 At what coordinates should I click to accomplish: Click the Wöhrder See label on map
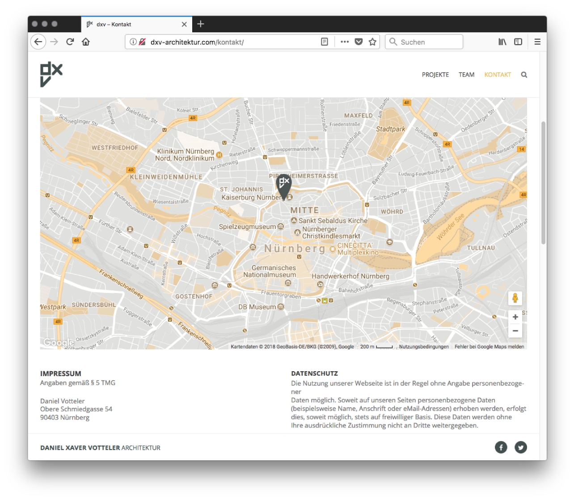pyautogui.click(x=450, y=227)
